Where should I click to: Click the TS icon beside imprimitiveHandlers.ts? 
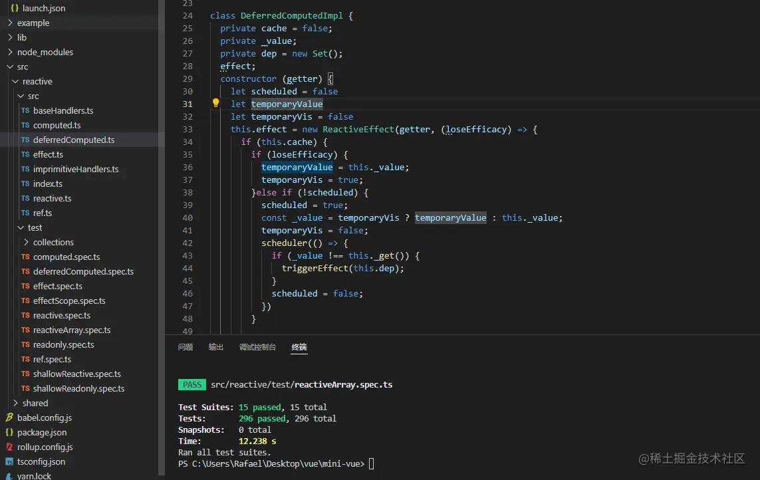tap(25, 169)
